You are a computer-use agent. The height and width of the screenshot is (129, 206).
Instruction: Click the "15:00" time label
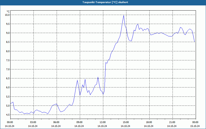click(x=126, y=122)
